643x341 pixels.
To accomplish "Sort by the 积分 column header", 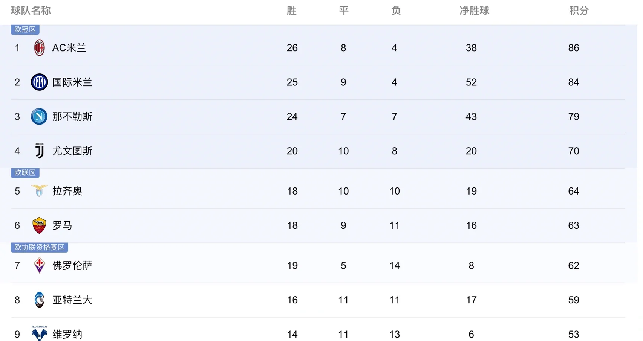I will [x=579, y=11].
